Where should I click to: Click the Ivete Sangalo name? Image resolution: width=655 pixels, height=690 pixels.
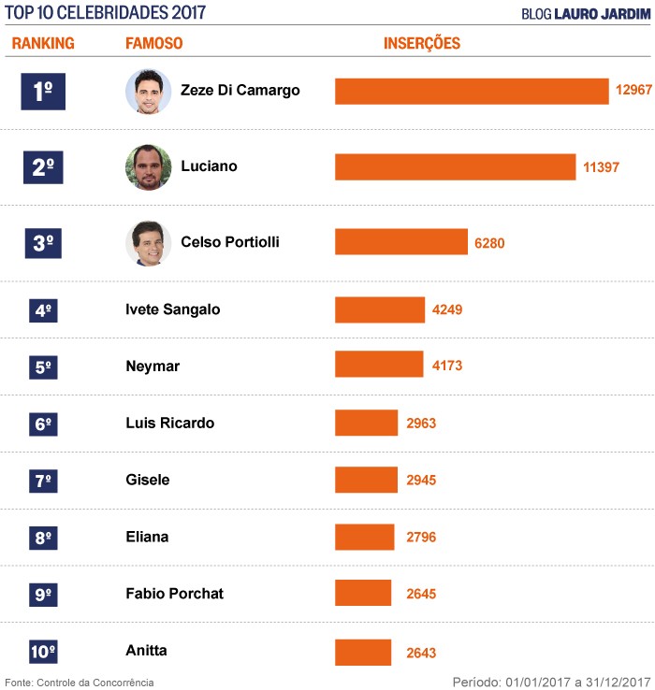(172, 309)
